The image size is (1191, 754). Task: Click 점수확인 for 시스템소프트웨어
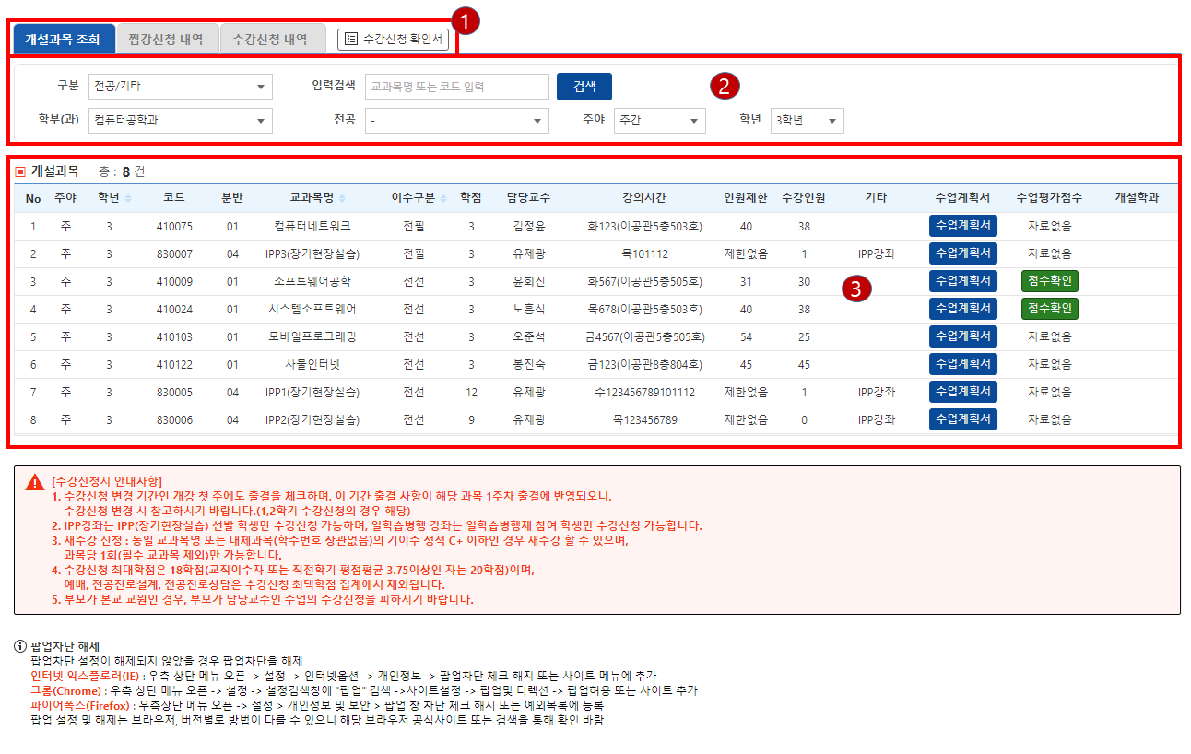1050,309
